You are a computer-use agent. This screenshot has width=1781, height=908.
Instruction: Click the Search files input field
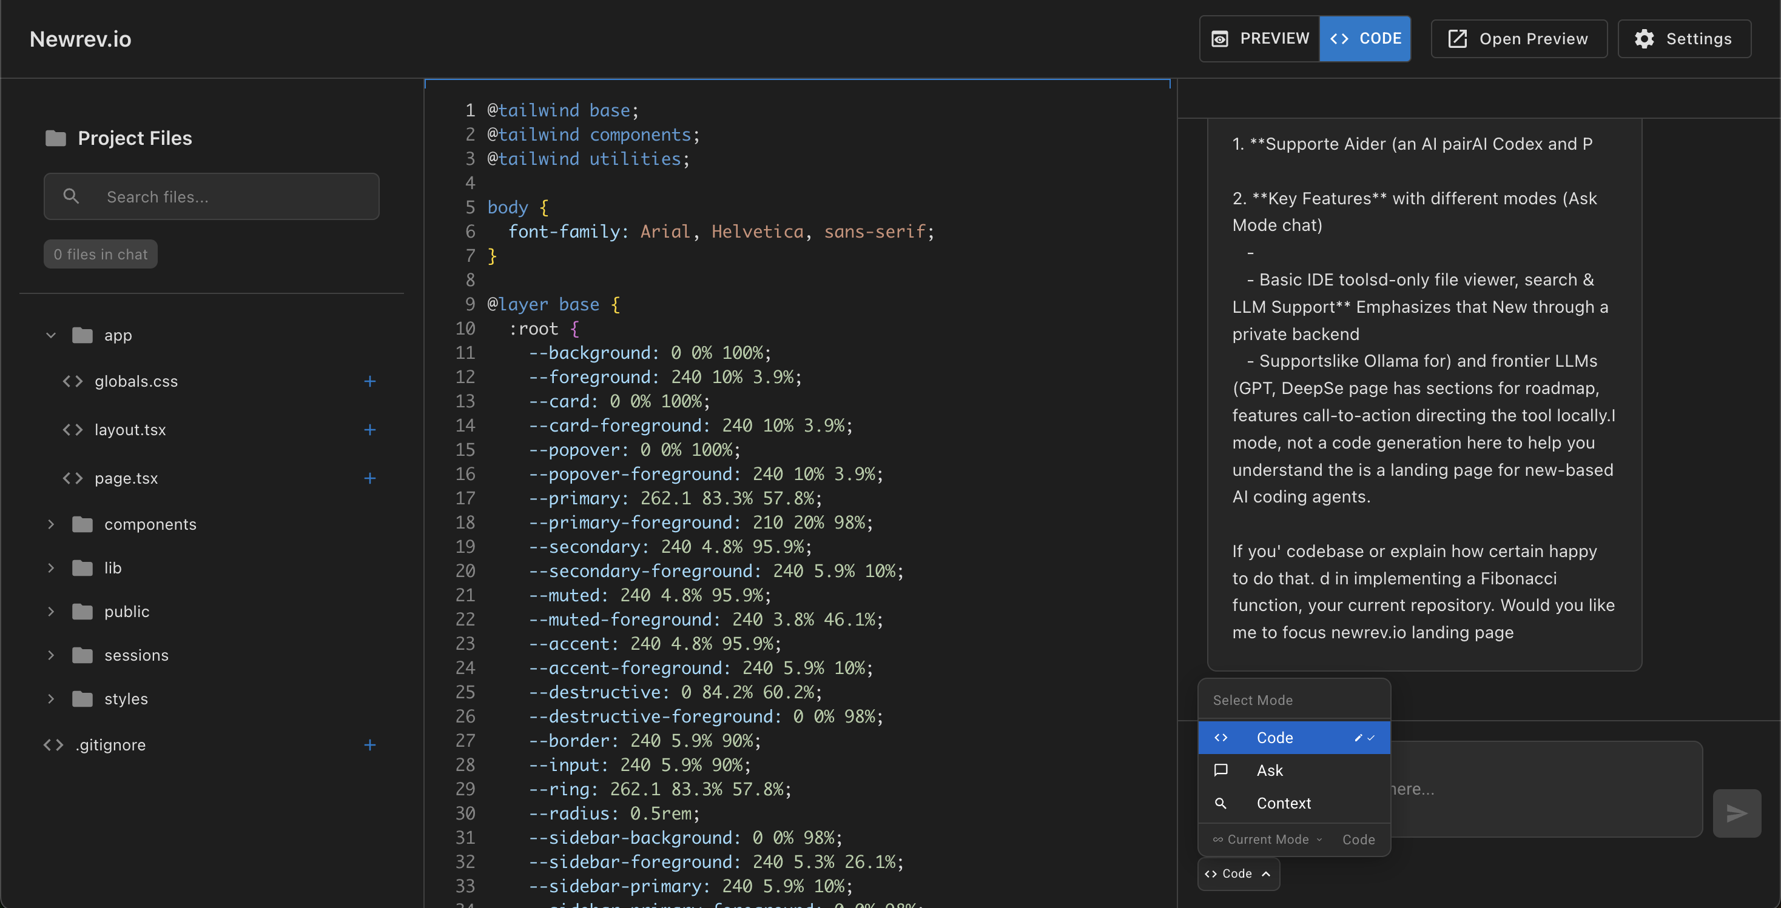pyautogui.click(x=212, y=196)
